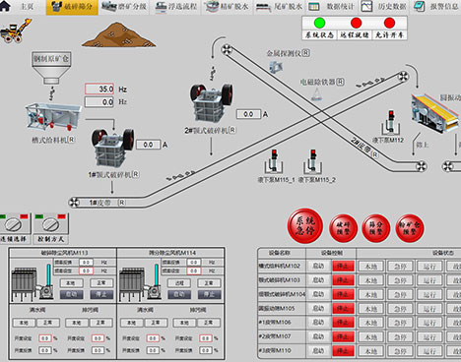Click the green system status indicator
This screenshot has width=461, height=362.
point(319,23)
